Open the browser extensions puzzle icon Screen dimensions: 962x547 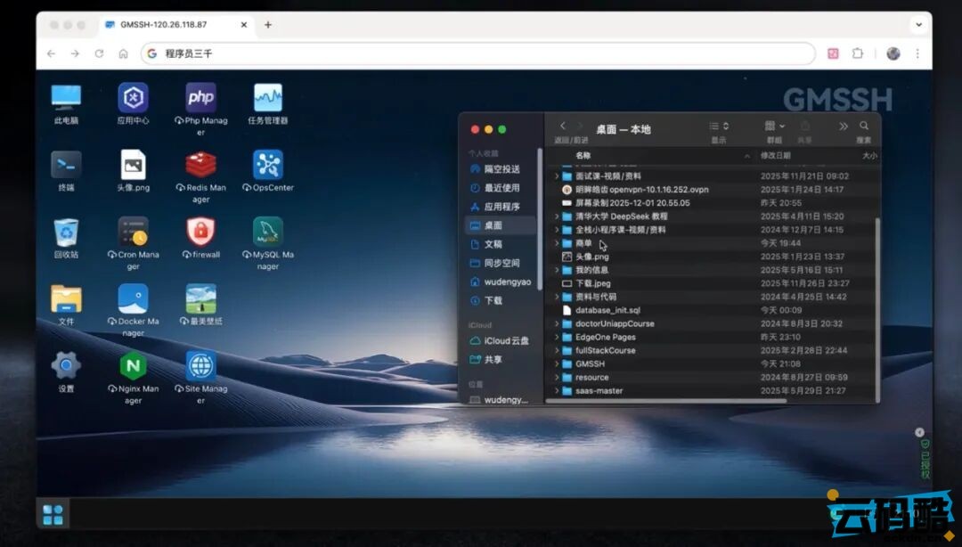[858, 53]
